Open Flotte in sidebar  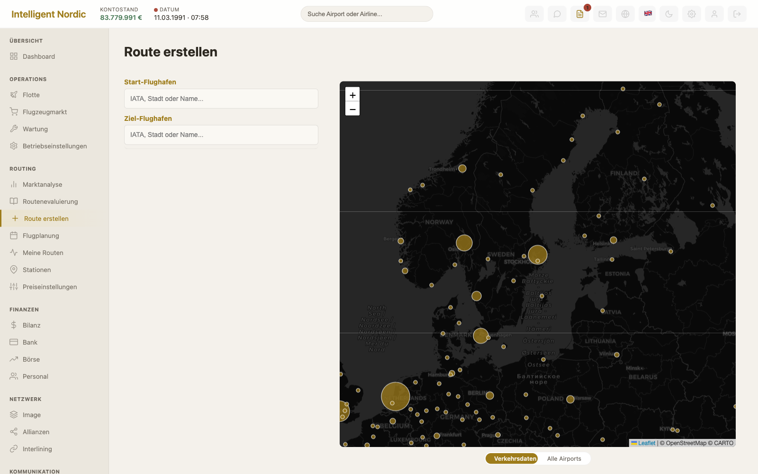(x=54, y=95)
